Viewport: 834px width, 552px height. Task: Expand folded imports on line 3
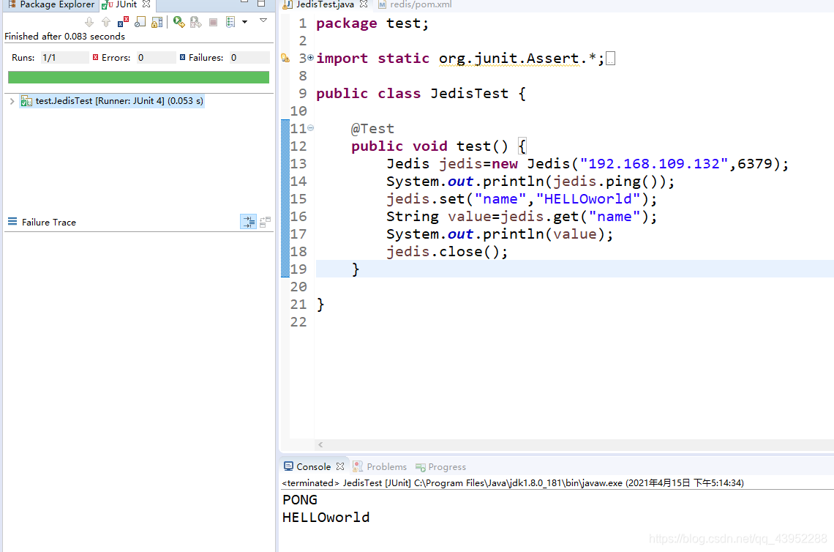(311, 58)
